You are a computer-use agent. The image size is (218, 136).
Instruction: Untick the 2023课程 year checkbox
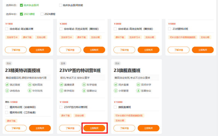point(22,14)
